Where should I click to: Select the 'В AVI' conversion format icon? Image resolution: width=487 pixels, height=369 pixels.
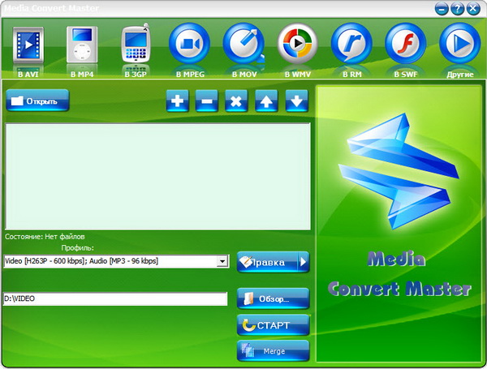[28, 45]
